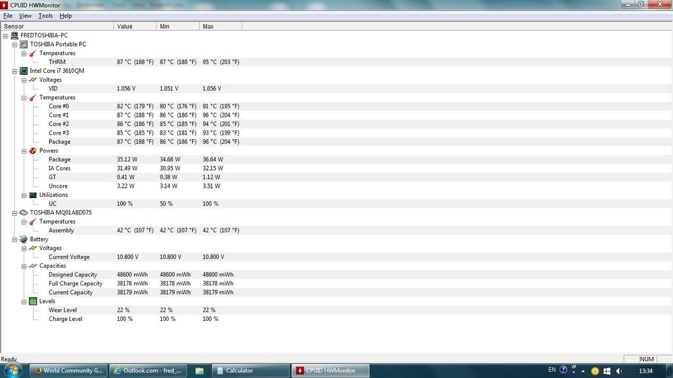Open the File menu
This screenshot has height=378, width=673.
(8, 16)
